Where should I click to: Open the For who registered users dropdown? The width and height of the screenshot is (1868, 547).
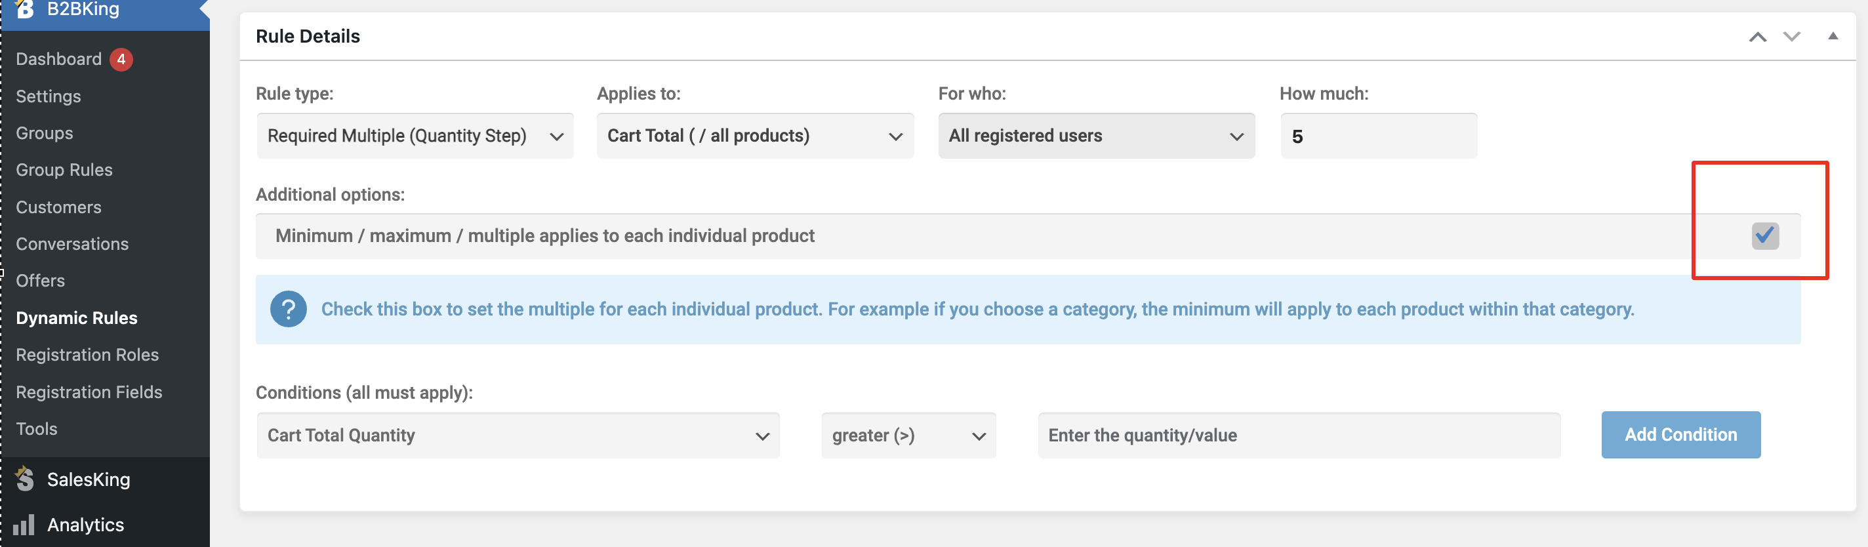[x=1097, y=136]
